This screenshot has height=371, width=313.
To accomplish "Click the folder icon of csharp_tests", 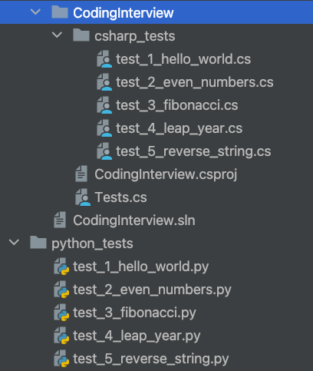I will pos(81,35).
